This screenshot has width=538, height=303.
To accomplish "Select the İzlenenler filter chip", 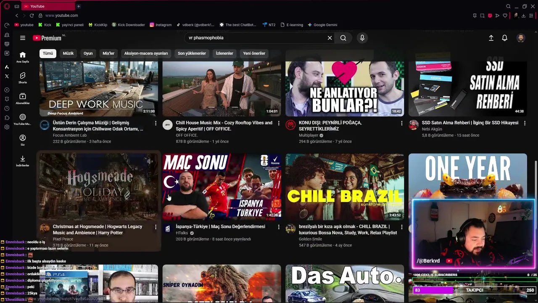I will [224, 53].
